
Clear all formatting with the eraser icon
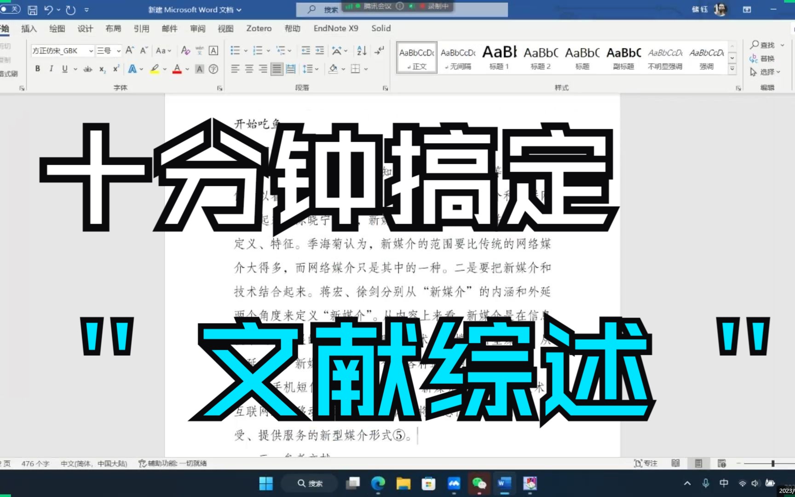185,51
